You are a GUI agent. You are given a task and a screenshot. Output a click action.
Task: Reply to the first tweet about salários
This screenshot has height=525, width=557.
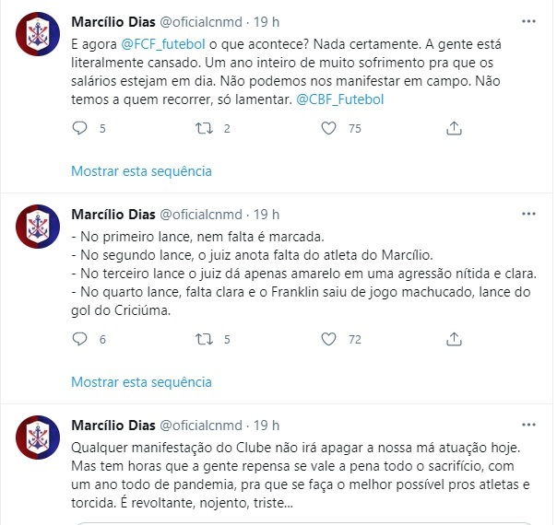click(79, 128)
